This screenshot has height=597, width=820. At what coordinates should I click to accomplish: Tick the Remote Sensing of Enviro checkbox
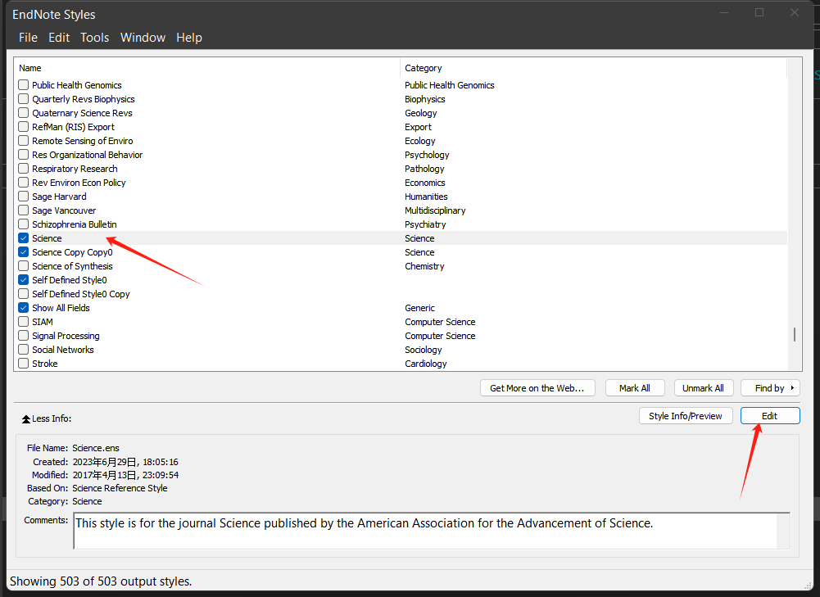coord(24,141)
